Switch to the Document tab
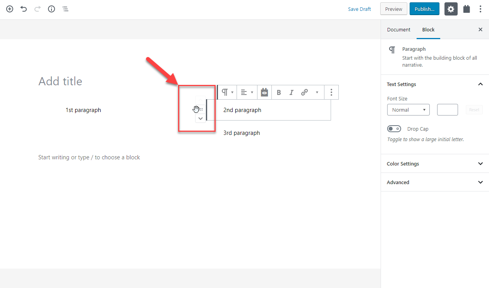This screenshot has width=489, height=288. coord(398,29)
